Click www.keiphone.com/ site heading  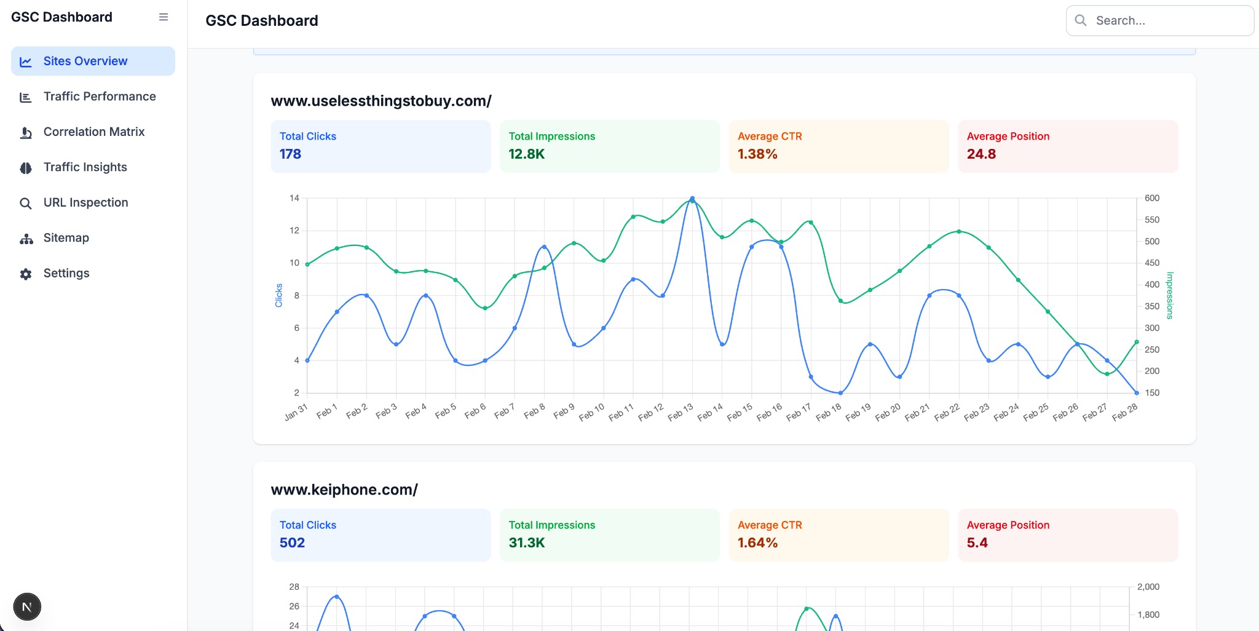(x=344, y=490)
